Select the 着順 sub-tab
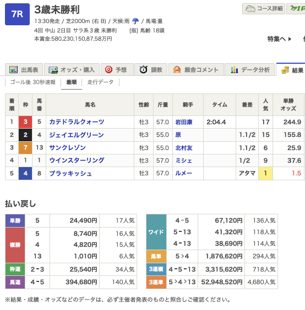305x310 pixels. (x=72, y=82)
